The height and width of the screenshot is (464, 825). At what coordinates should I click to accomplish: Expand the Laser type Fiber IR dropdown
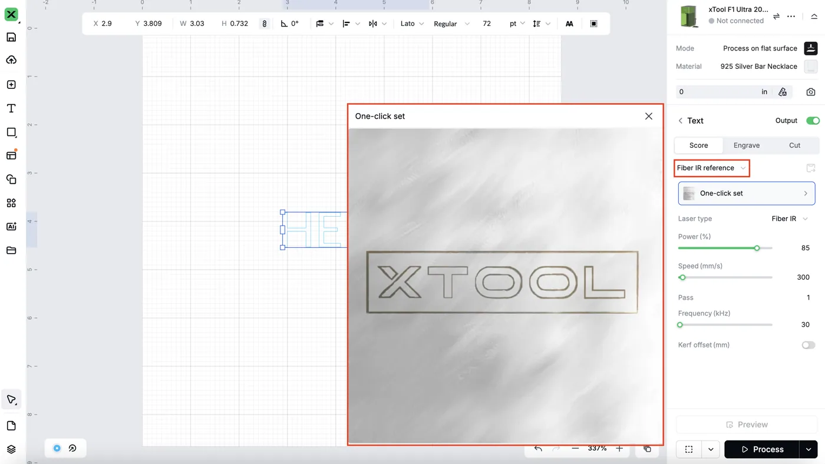coord(790,218)
